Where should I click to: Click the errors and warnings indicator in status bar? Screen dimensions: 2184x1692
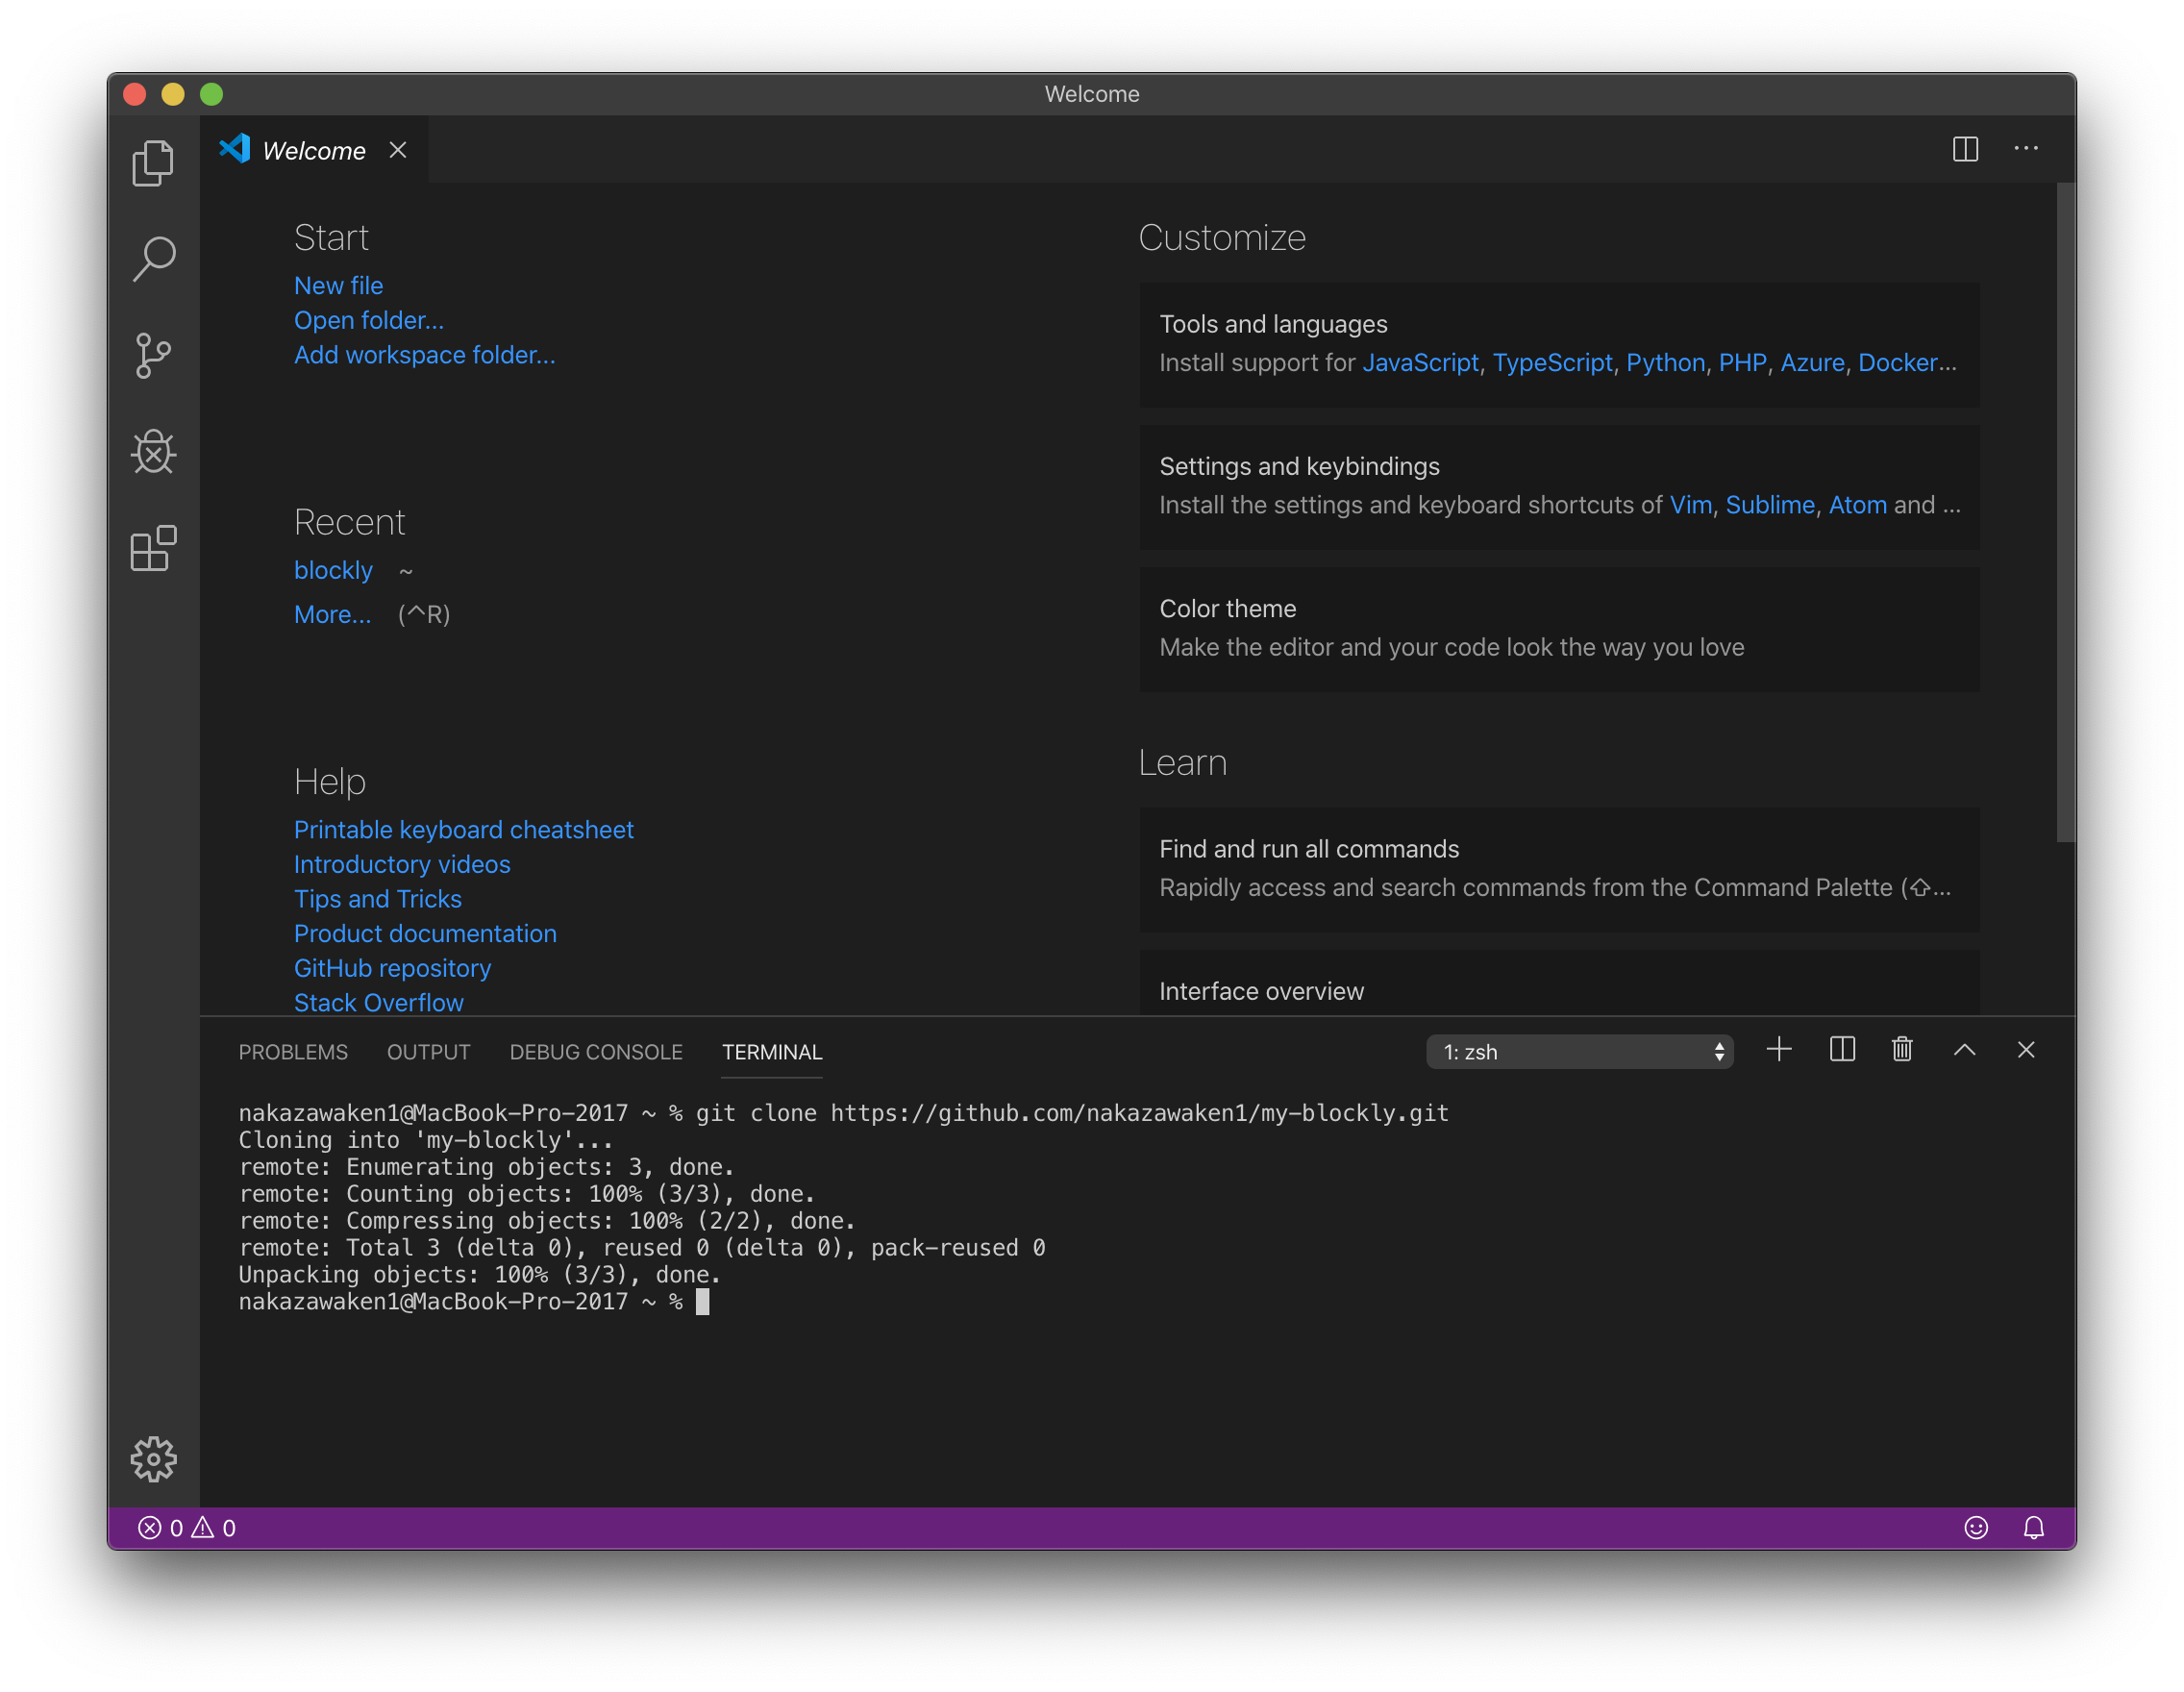188,1527
